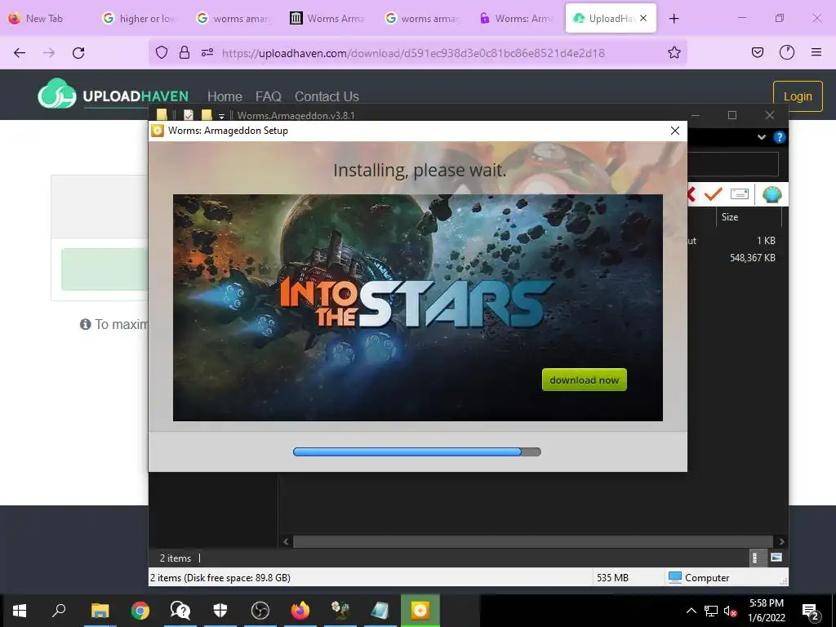Open File Explorer help question mark
The image size is (836, 627).
[x=779, y=137]
